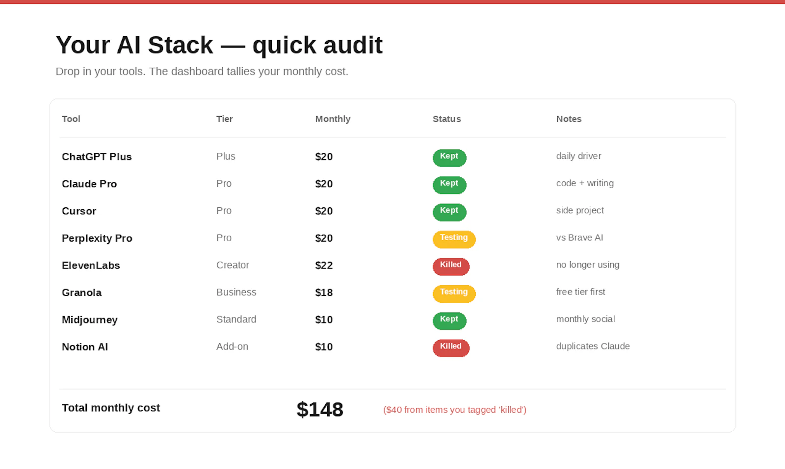785x469 pixels.
Task: Click the Perplexity Pro tool name
Action: tap(97, 238)
